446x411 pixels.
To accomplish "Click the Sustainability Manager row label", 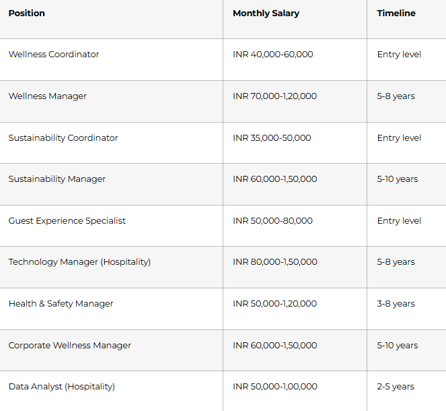I will click(57, 179).
